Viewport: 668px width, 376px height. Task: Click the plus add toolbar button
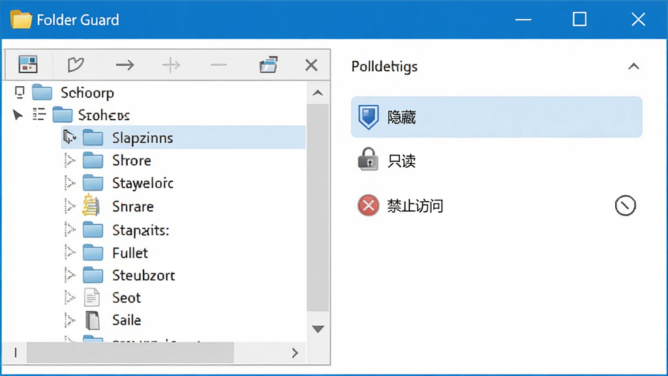tap(172, 65)
